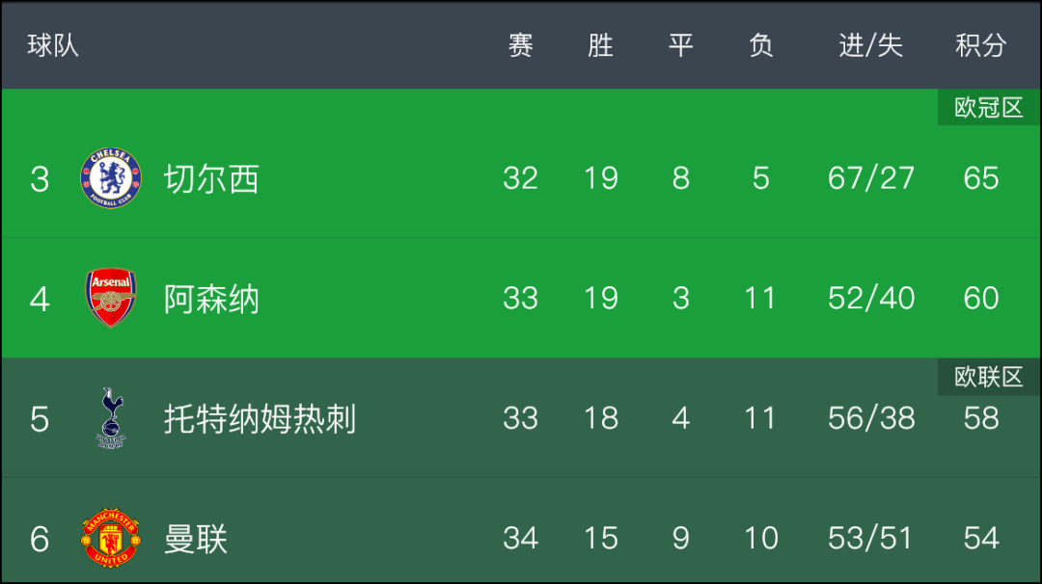Click the 负 losses column header
The image size is (1042, 584).
pyautogui.click(x=761, y=46)
